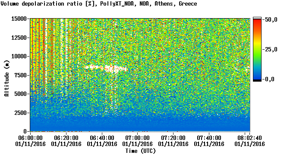287x168 pixels.
Task: Click the 2500 altitude tick label
Action: [x=21, y=113]
